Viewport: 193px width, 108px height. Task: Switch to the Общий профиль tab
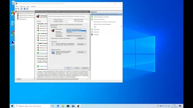(58, 20)
